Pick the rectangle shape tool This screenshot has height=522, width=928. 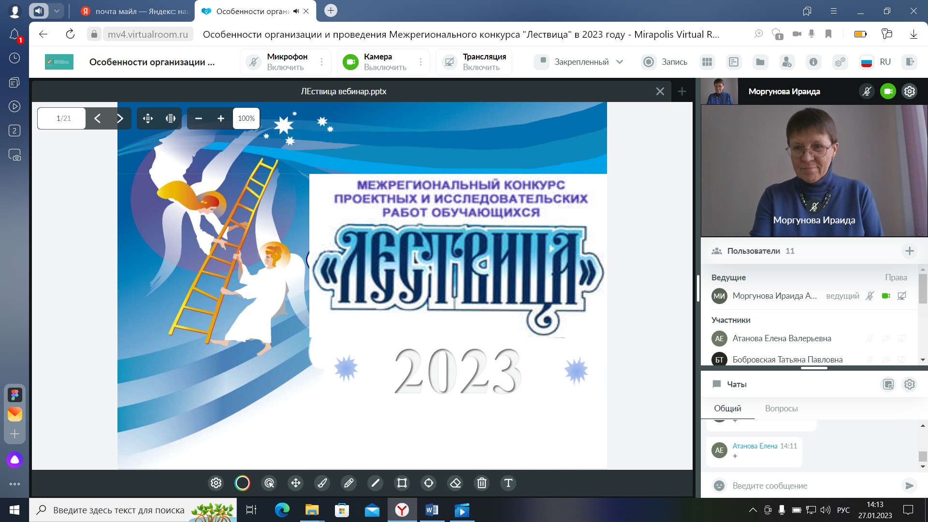point(402,483)
